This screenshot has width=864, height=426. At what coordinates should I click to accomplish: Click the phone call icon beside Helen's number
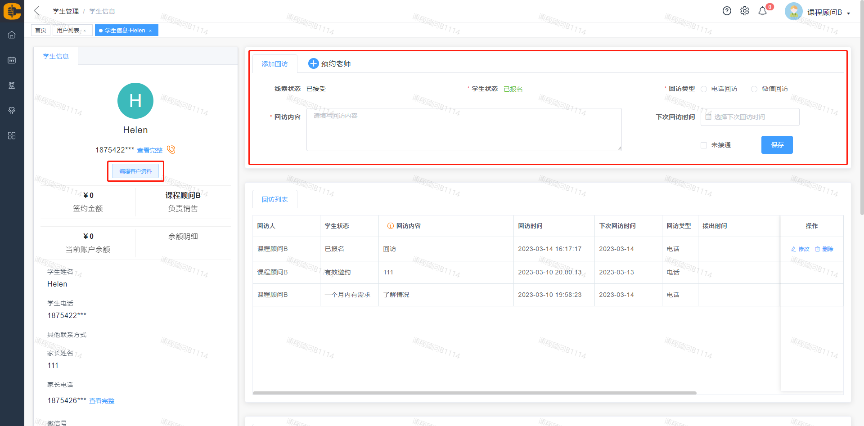click(x=171, y=149)
